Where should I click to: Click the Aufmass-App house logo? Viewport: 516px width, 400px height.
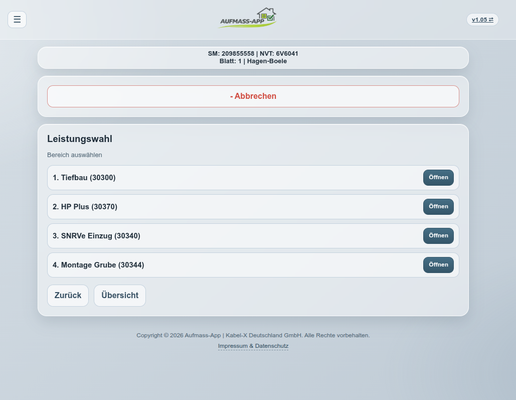click(248, 18)
